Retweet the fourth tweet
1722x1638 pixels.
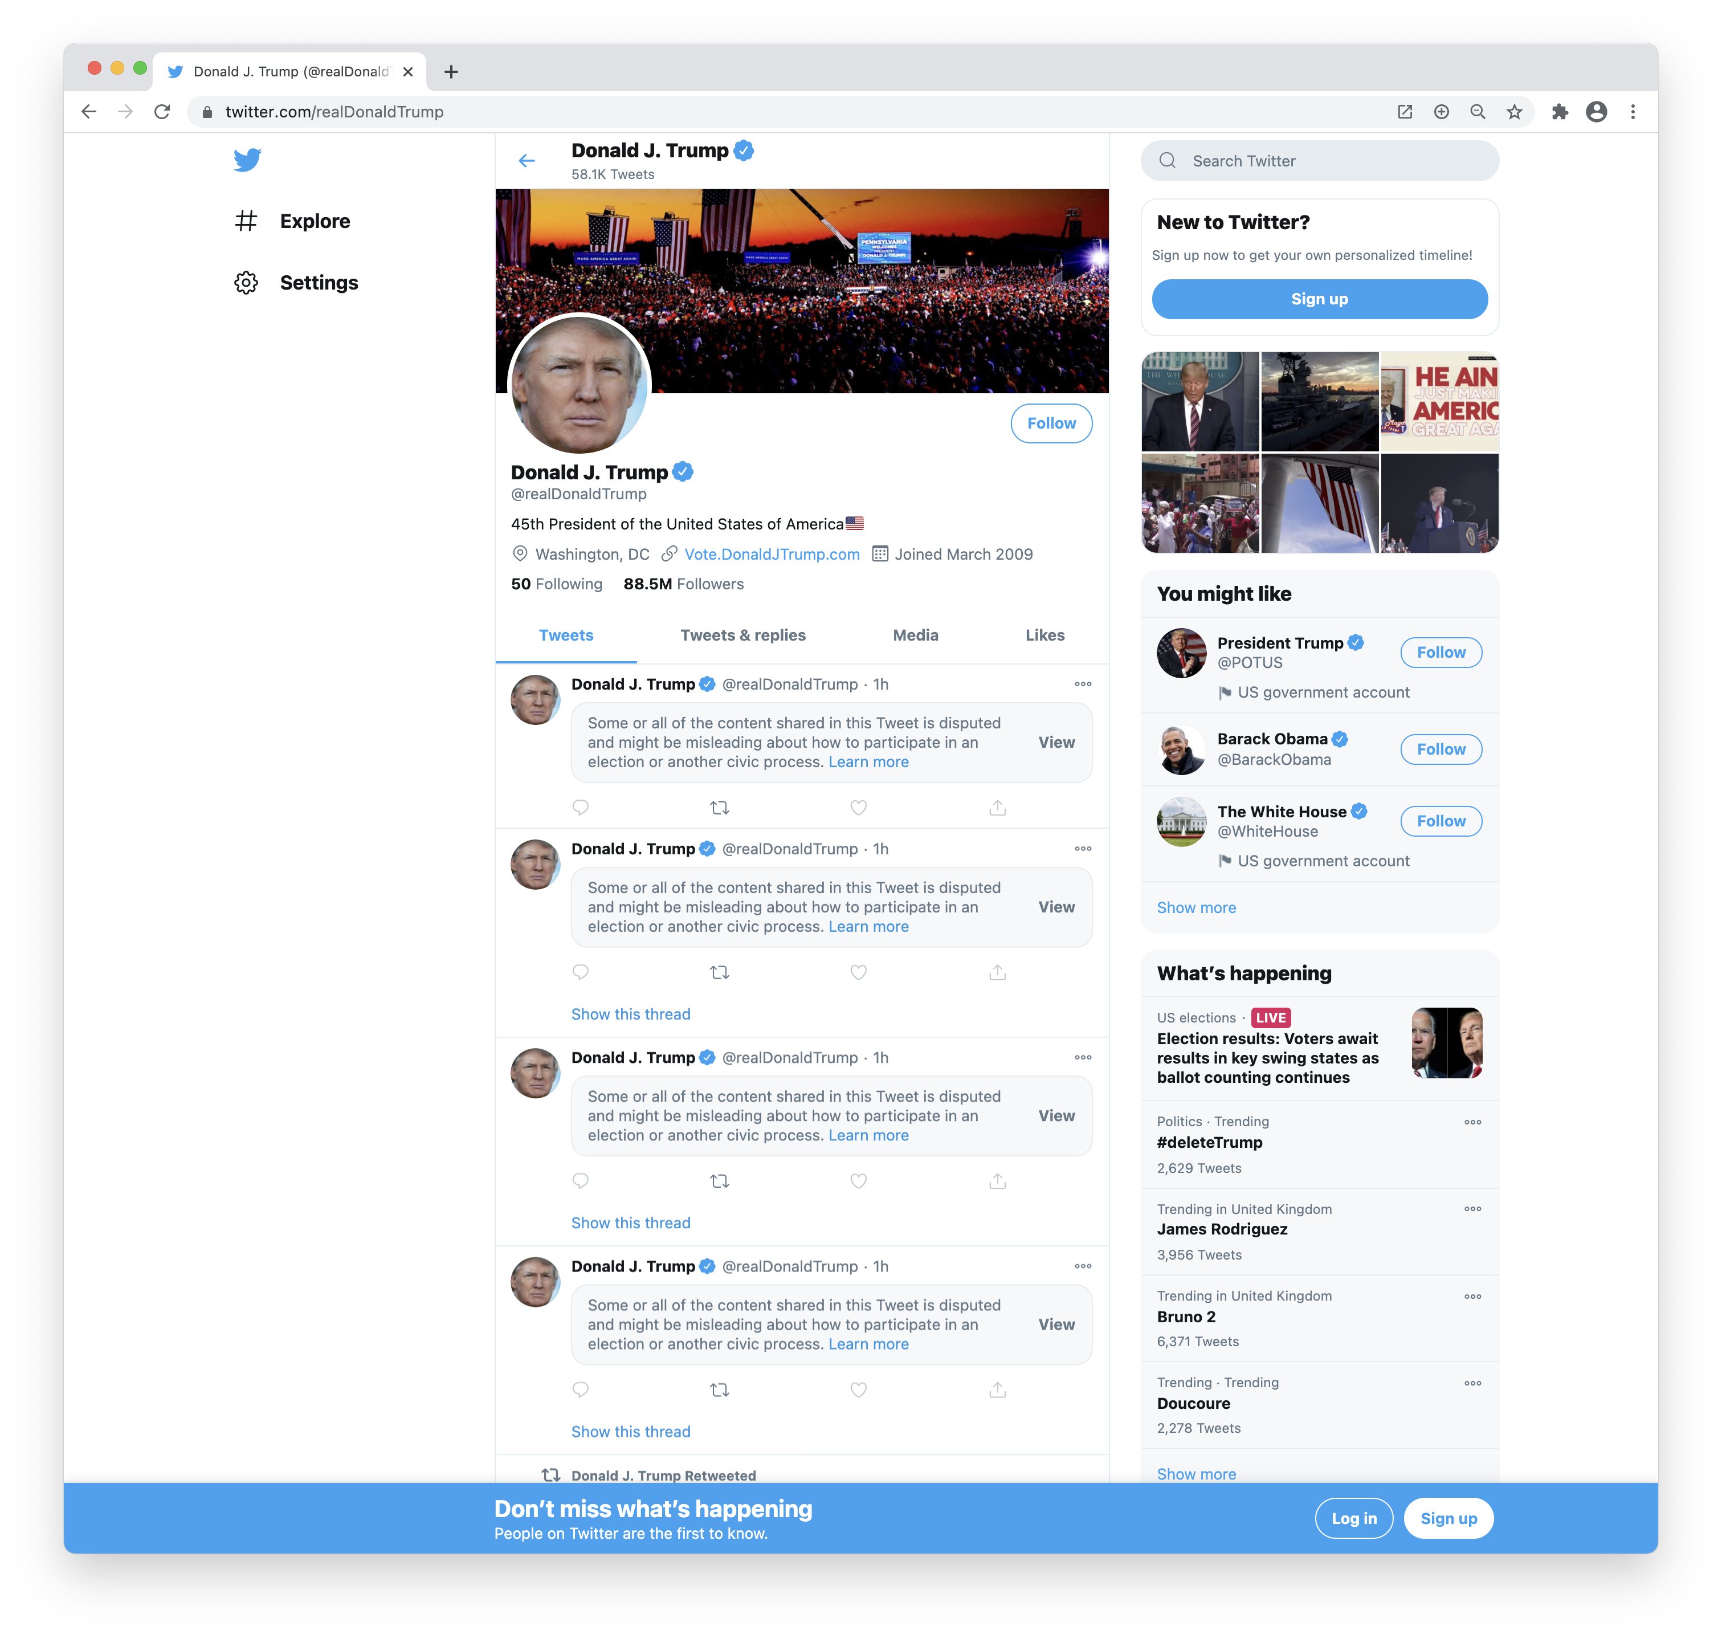coord(719,1389)
